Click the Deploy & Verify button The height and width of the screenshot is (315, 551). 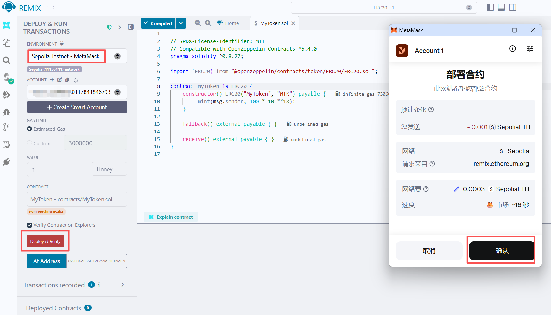click(45, 241)
